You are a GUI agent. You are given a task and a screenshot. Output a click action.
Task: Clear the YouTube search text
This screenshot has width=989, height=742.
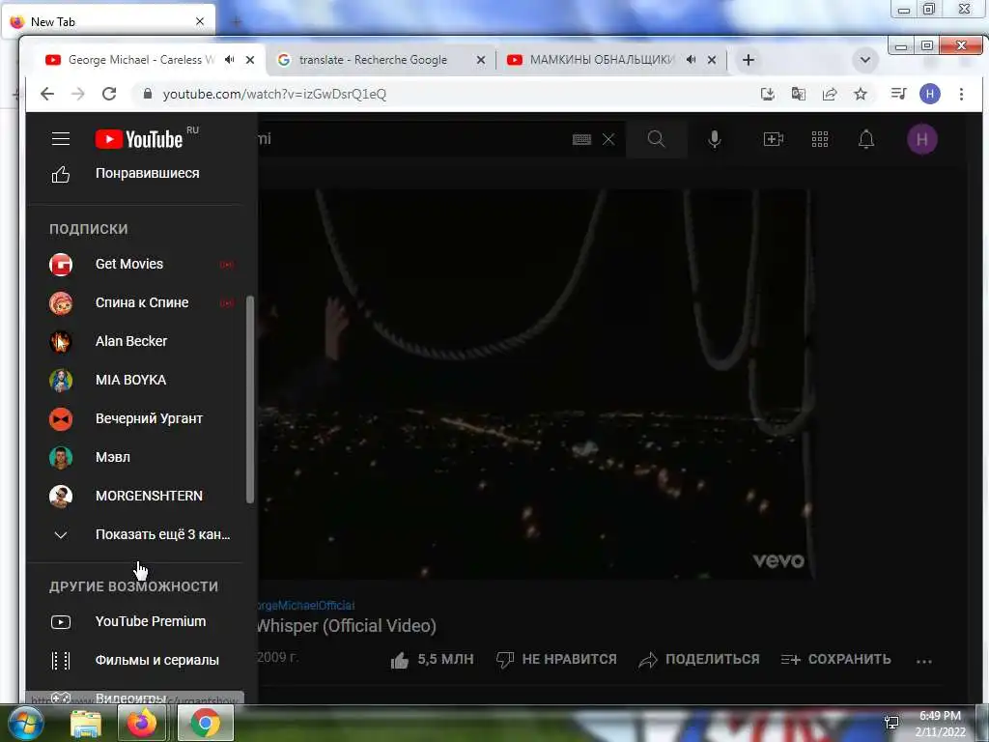(608, 139)
